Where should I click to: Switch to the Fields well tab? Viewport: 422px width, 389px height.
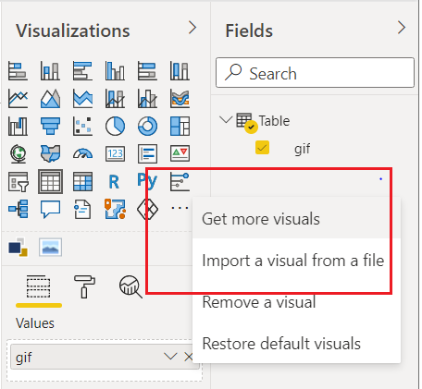38,286
